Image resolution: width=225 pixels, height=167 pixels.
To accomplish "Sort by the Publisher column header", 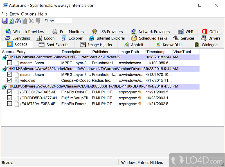I will coord(100,52).
